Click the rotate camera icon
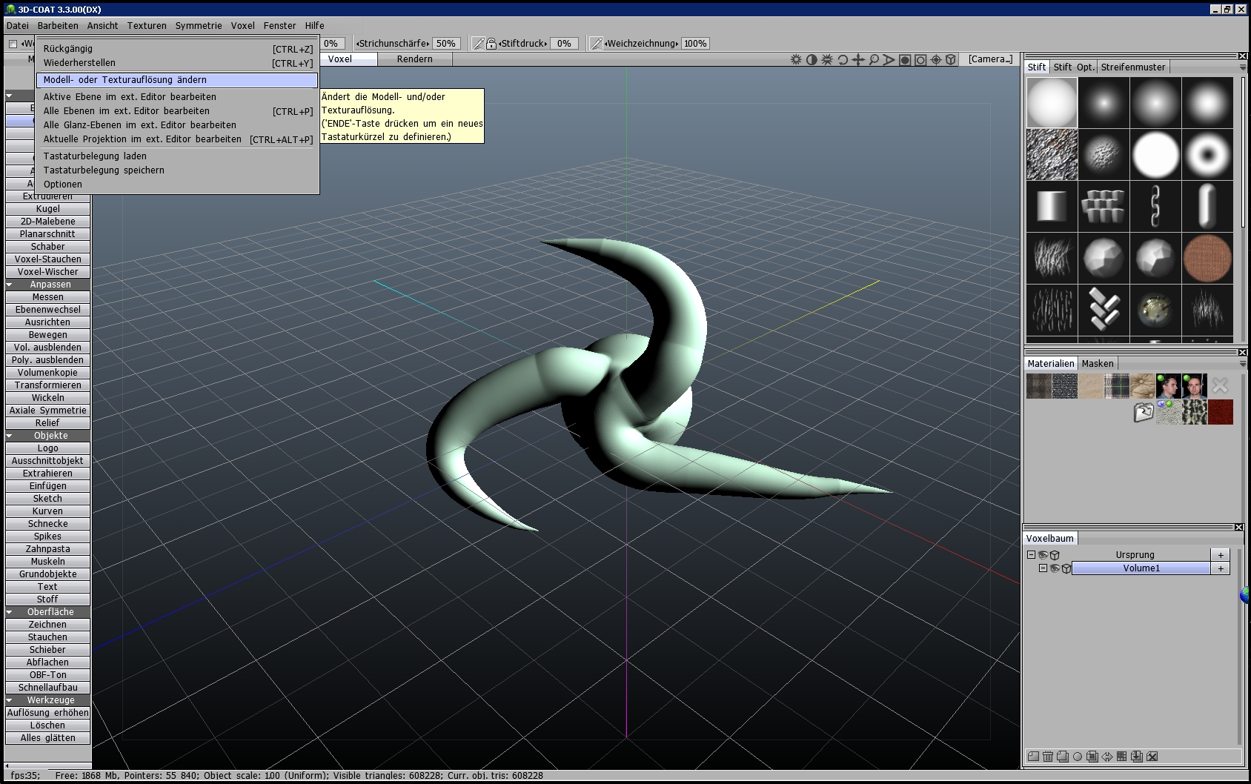Image resolution: width=1251 pixels, height=784 pixels. tap(843, 59)
